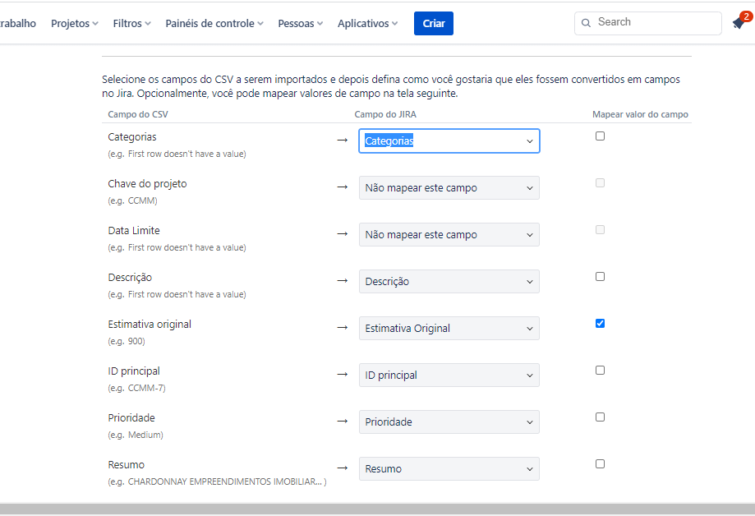Click the Descrição CSV field label
755x516 pixels.
(130, 277)
